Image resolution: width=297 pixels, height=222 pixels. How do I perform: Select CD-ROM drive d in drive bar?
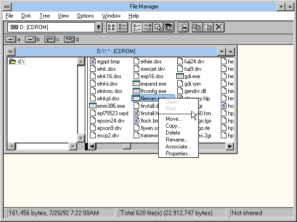click(70, 39)
